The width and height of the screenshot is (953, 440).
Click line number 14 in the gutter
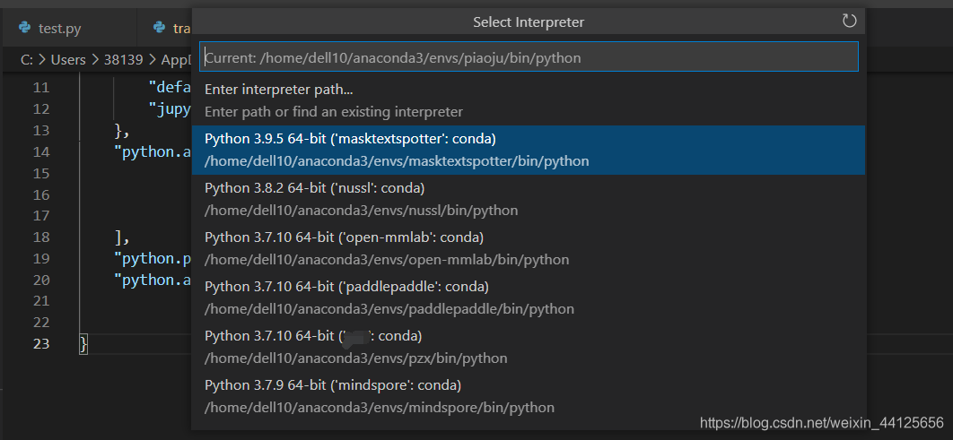[40, 151]
